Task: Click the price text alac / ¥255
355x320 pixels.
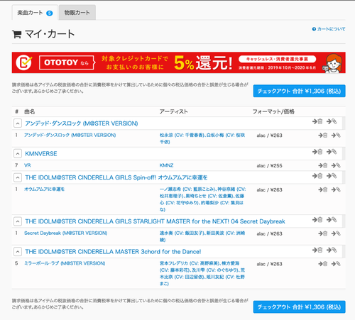Action: [269, 165]
